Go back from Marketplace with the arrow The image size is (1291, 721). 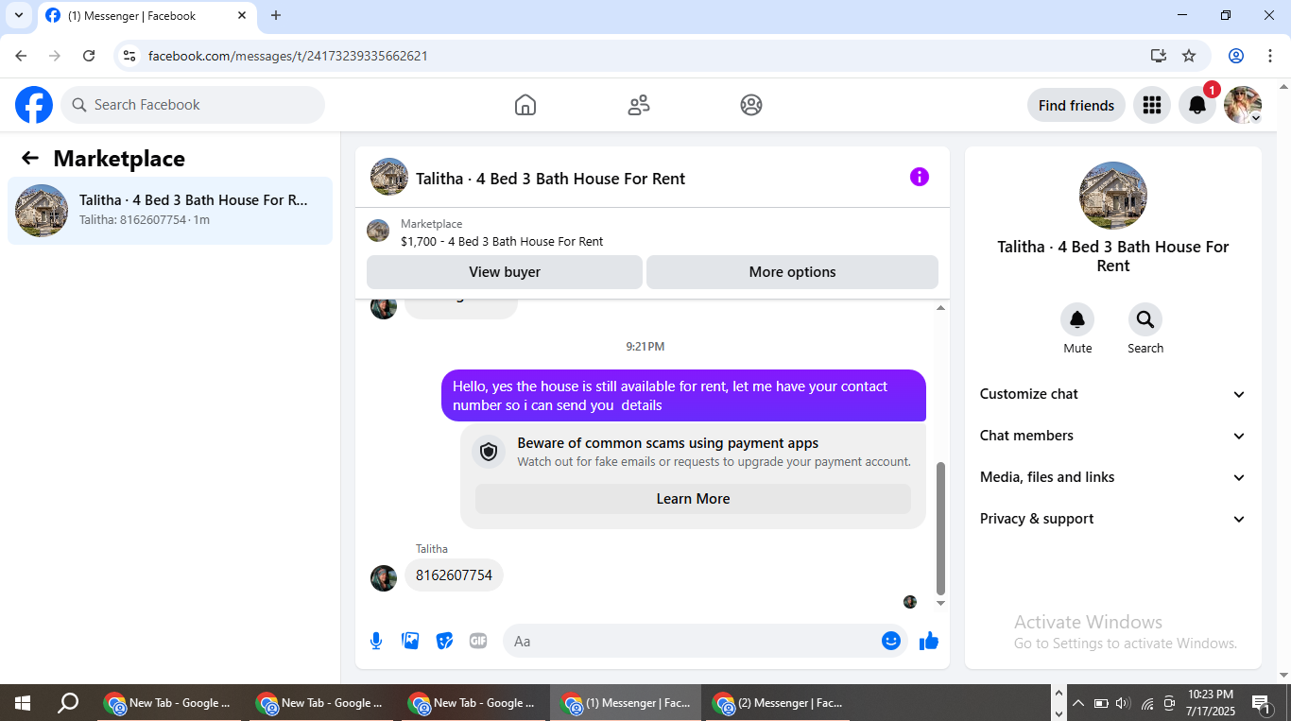coord(30,158)
